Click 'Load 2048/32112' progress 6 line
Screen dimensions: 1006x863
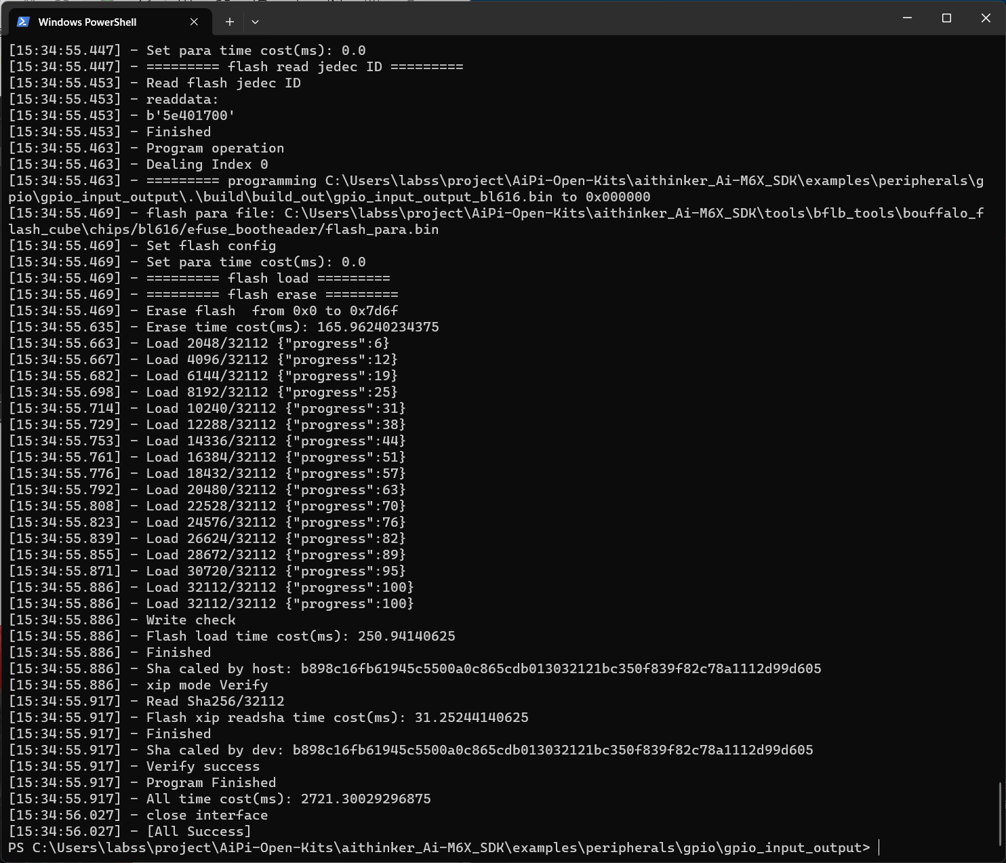(199, 343)
